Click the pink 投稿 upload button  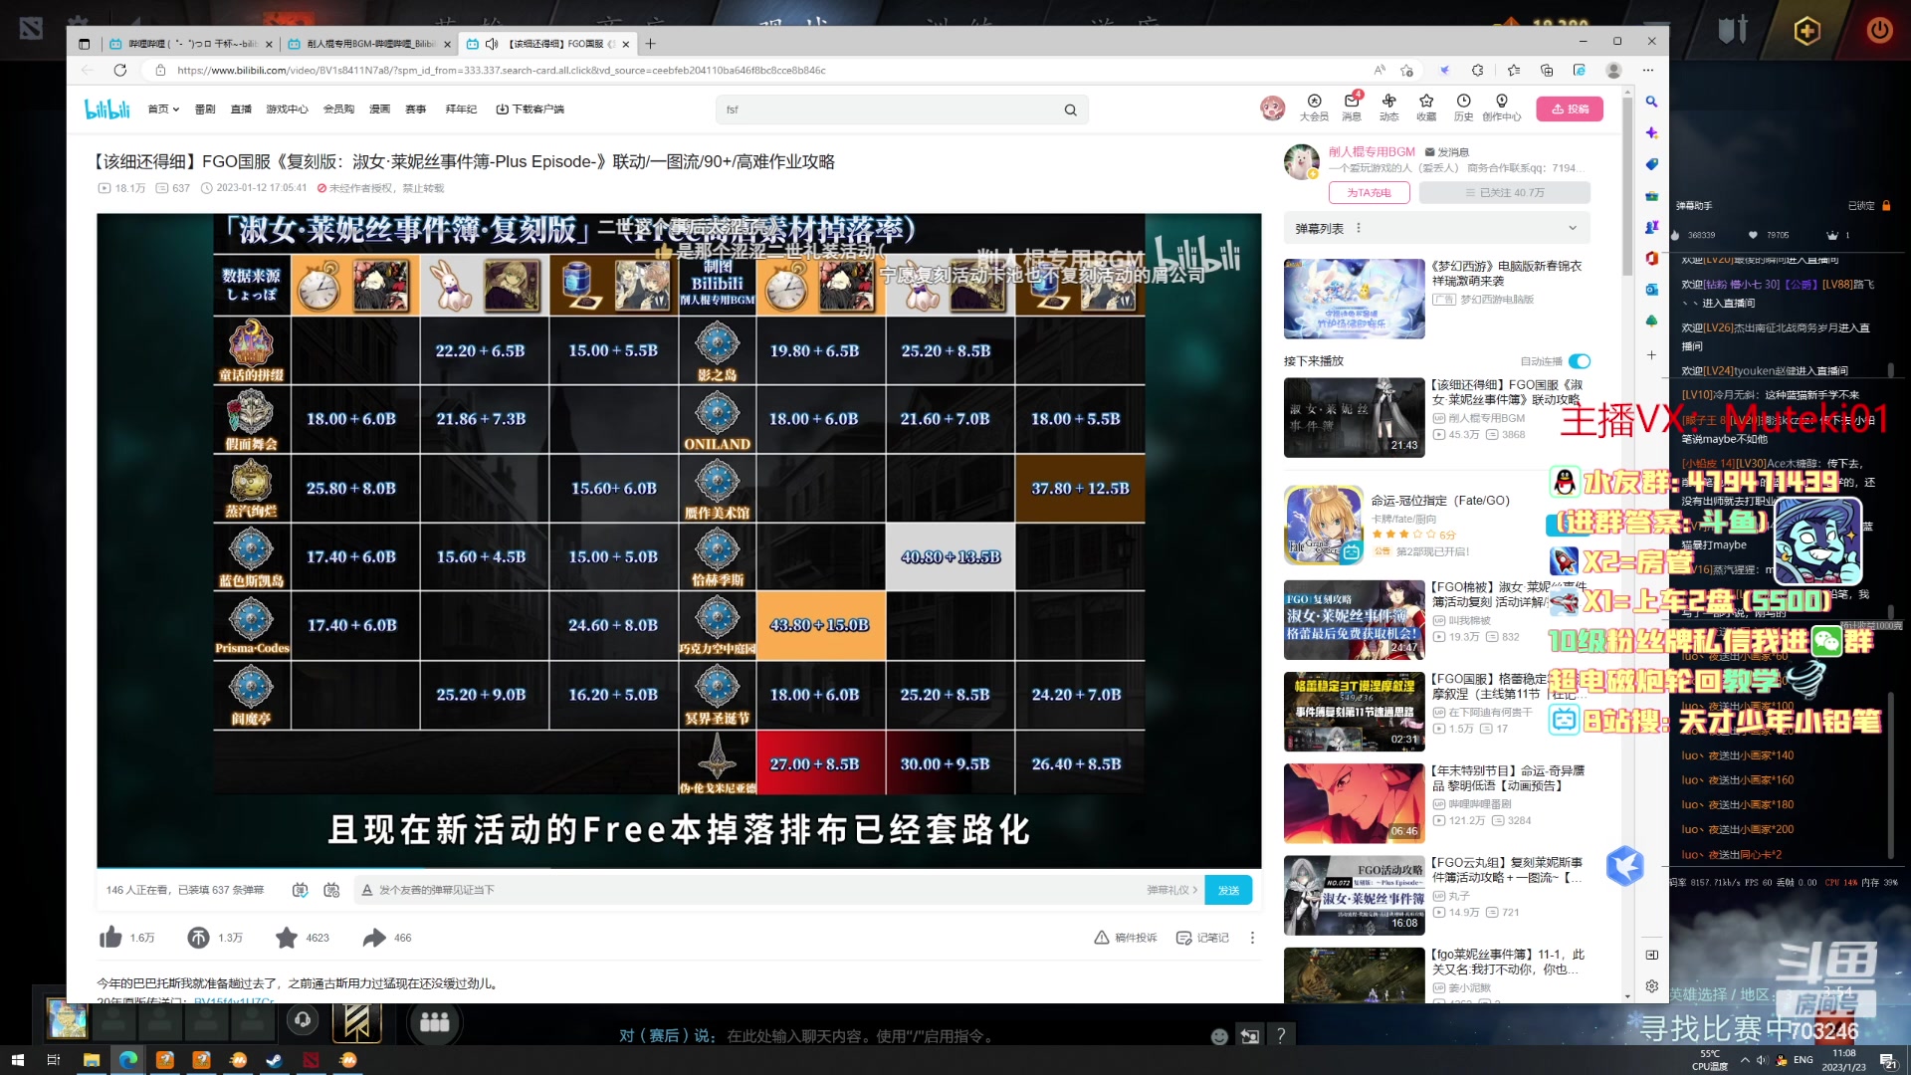pyautogui.click(x=1570, y=109)
